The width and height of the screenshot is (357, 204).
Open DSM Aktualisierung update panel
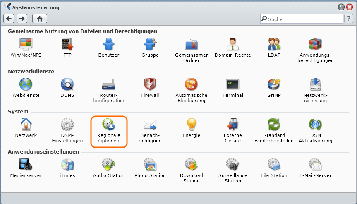click(315, 125)
